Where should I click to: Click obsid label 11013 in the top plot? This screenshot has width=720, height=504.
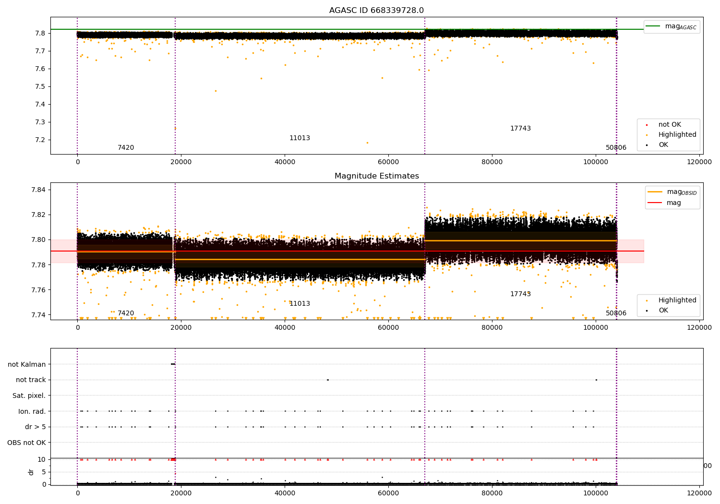click(300, 138)
